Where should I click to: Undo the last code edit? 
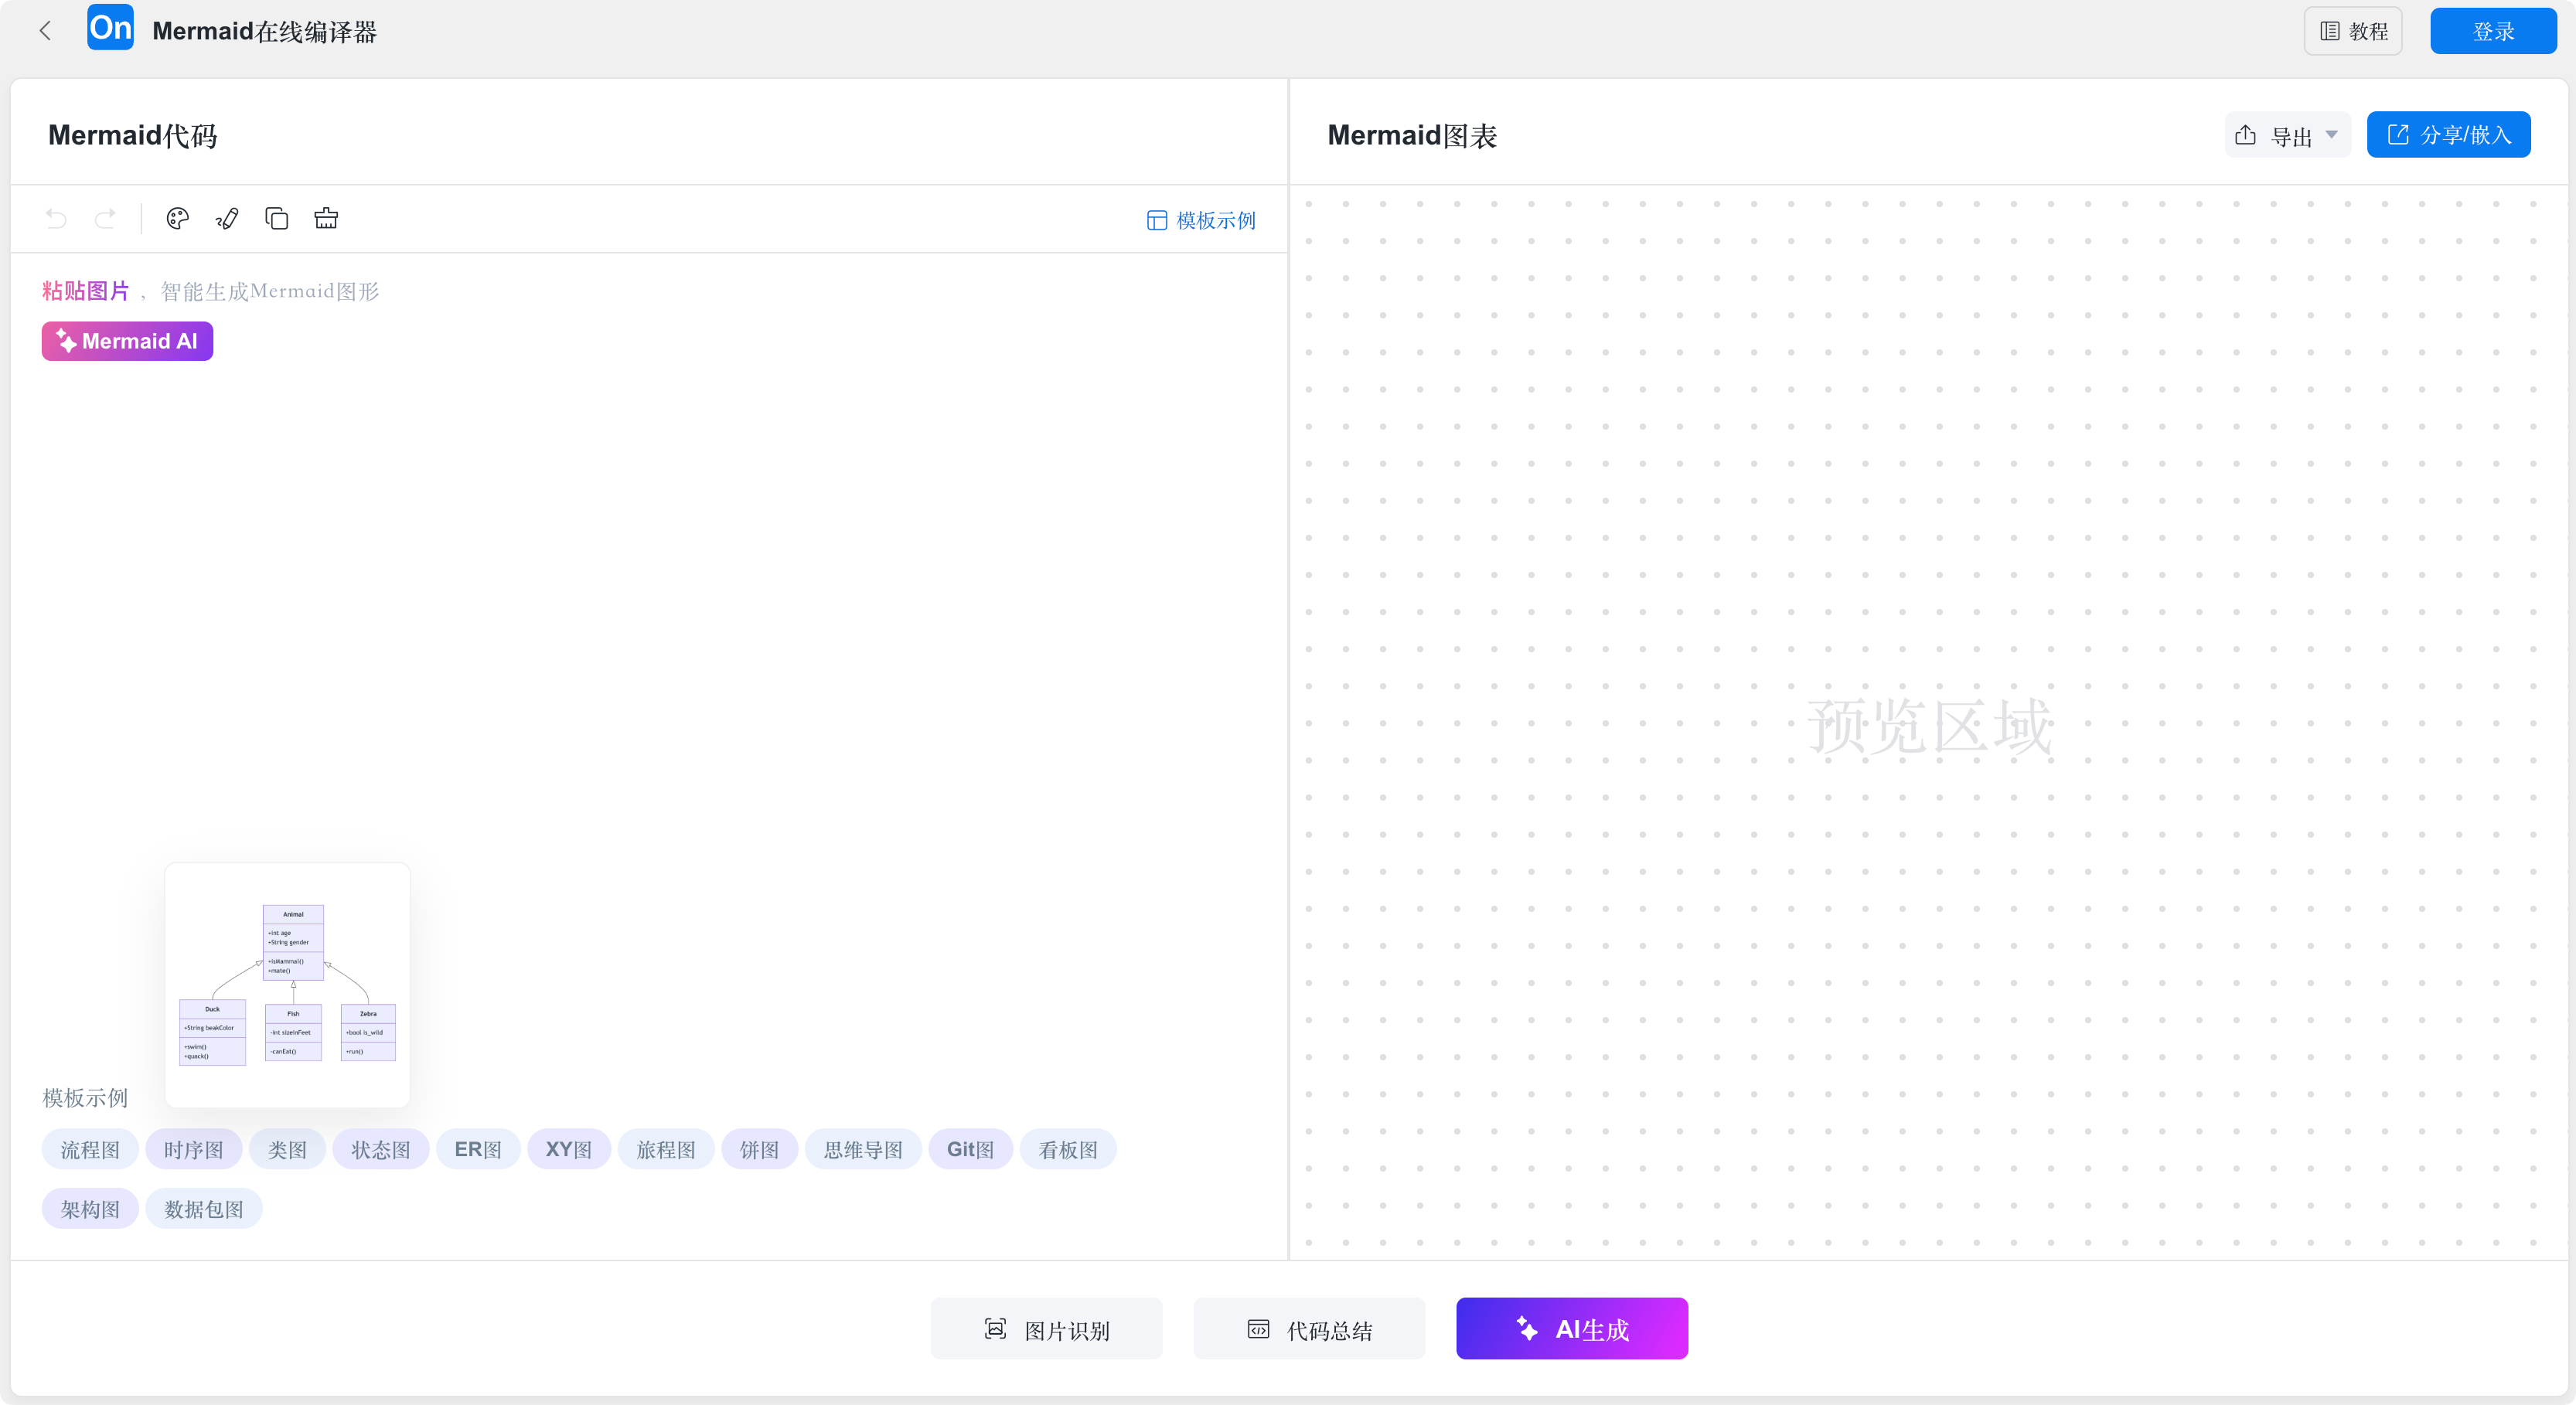click(56, 219)
